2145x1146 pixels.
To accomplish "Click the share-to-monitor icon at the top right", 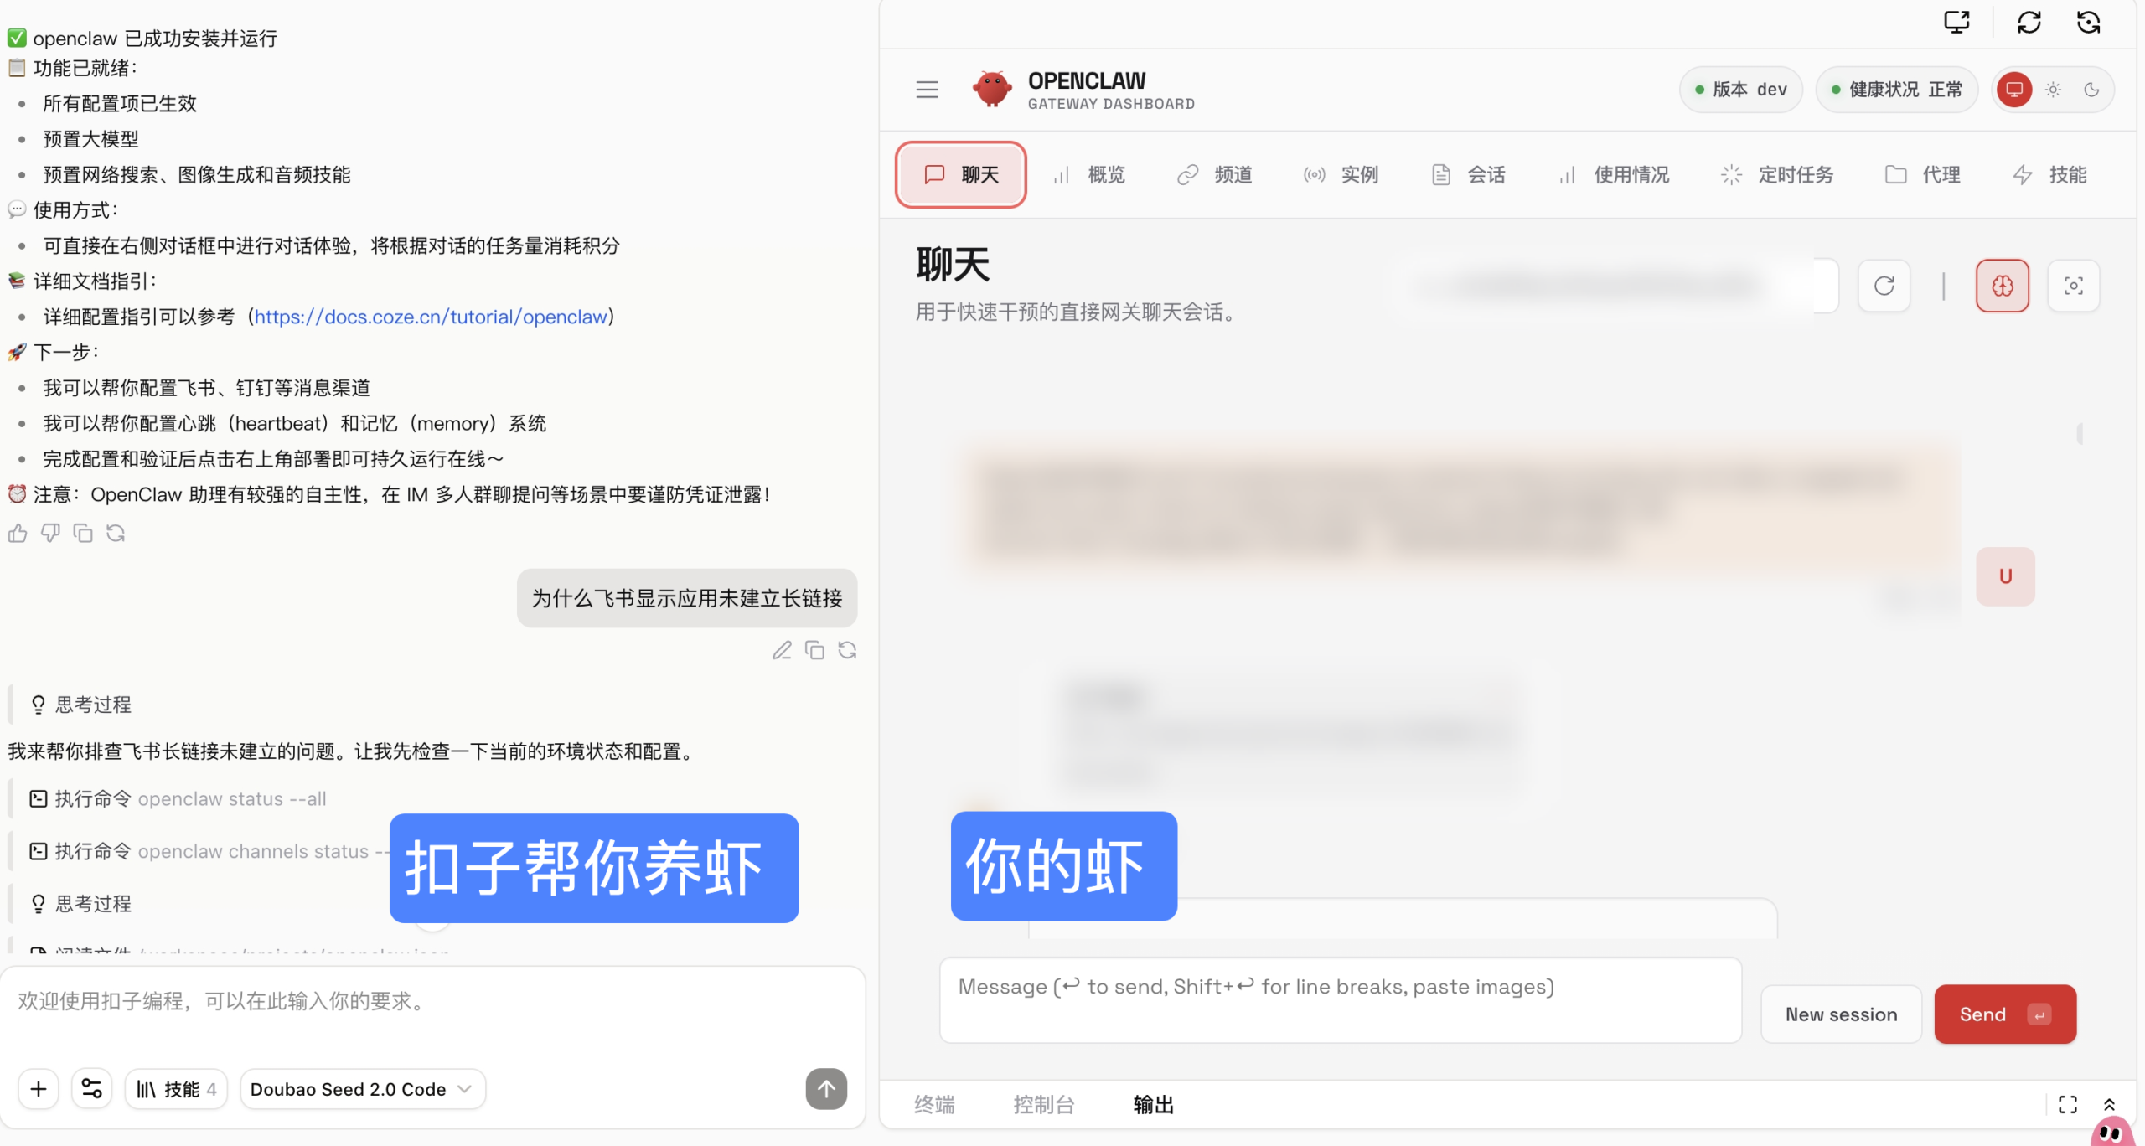I will coord(1956,22).
